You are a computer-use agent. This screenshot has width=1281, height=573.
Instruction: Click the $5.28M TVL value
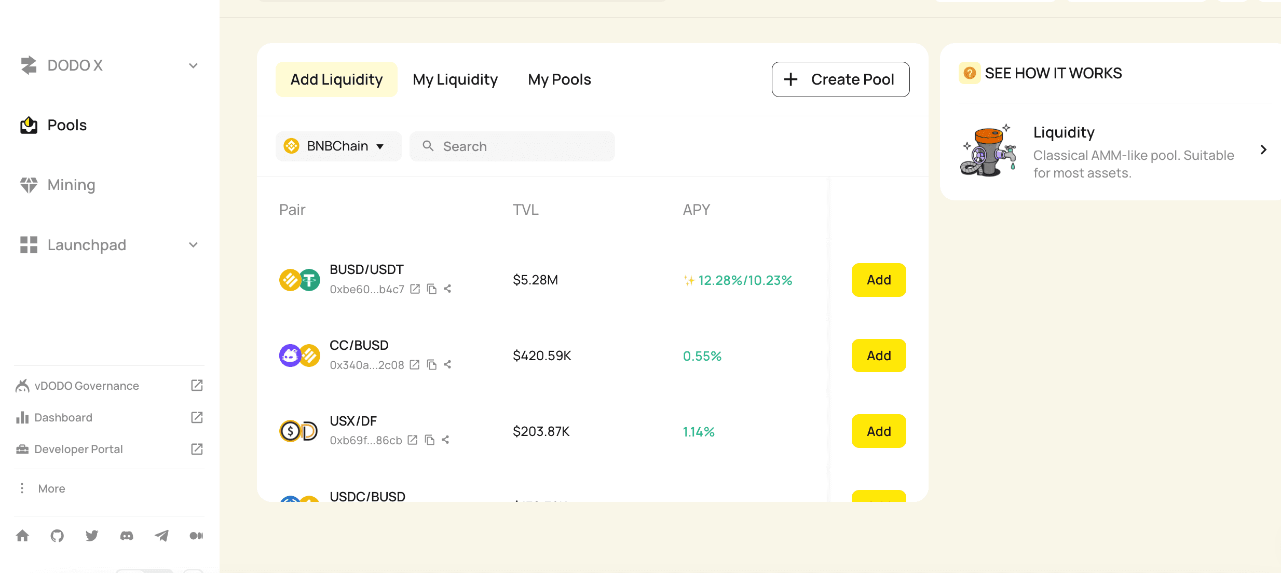[535, 280]
